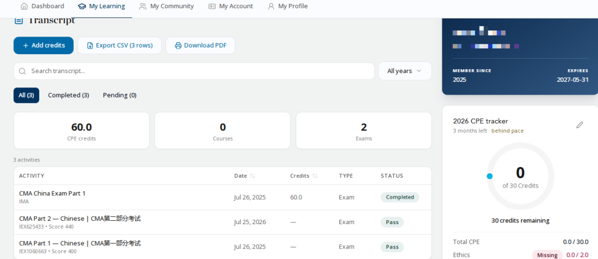Screen dimensions: 598x259
Task: Click the Member since 2025 value
Action: pyautogui.click(x=459, y=80)
